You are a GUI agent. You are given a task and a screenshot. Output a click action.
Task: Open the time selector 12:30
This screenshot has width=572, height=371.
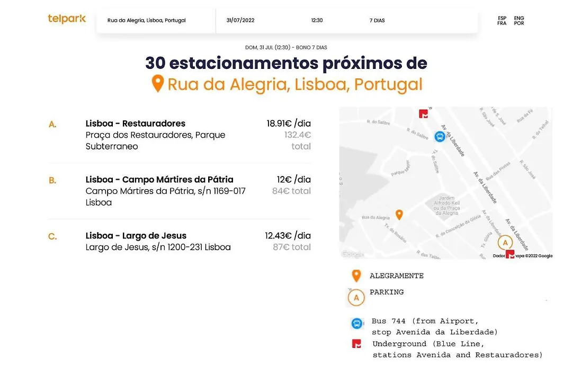tap(317, 21)
